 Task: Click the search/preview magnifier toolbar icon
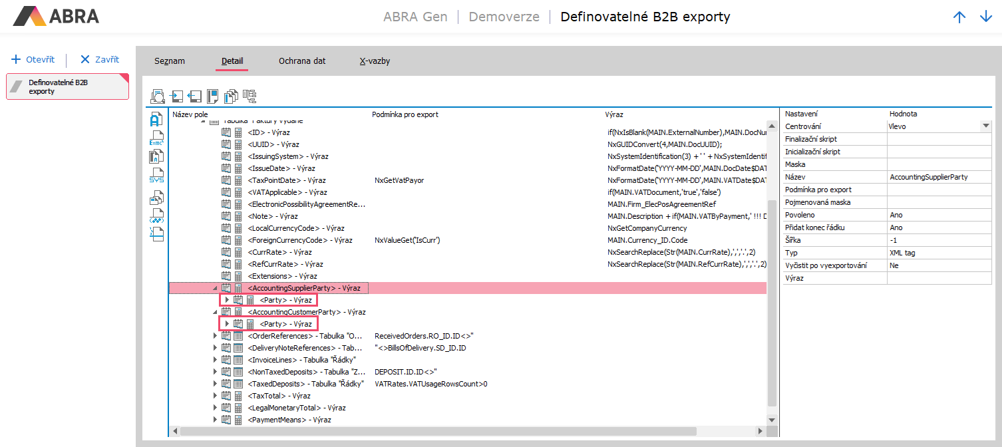tap(158, 96)
